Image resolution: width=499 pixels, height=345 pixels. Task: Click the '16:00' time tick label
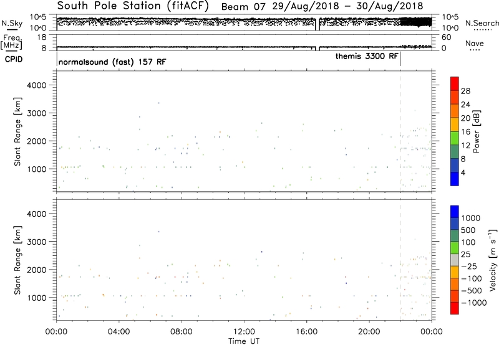(x=306, y=332)
